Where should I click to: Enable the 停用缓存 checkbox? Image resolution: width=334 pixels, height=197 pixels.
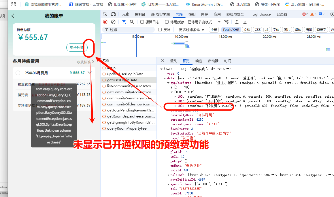[167, 22]
